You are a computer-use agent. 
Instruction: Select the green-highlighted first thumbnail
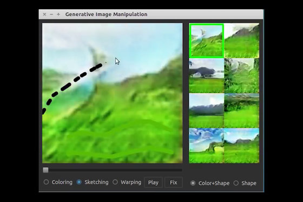pyautogui.click(x=207, y=41)
